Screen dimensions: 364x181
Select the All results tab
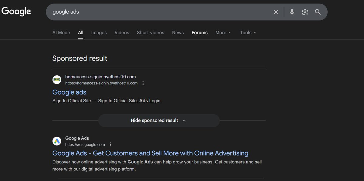pyautogui.click(x=80, y=32)
